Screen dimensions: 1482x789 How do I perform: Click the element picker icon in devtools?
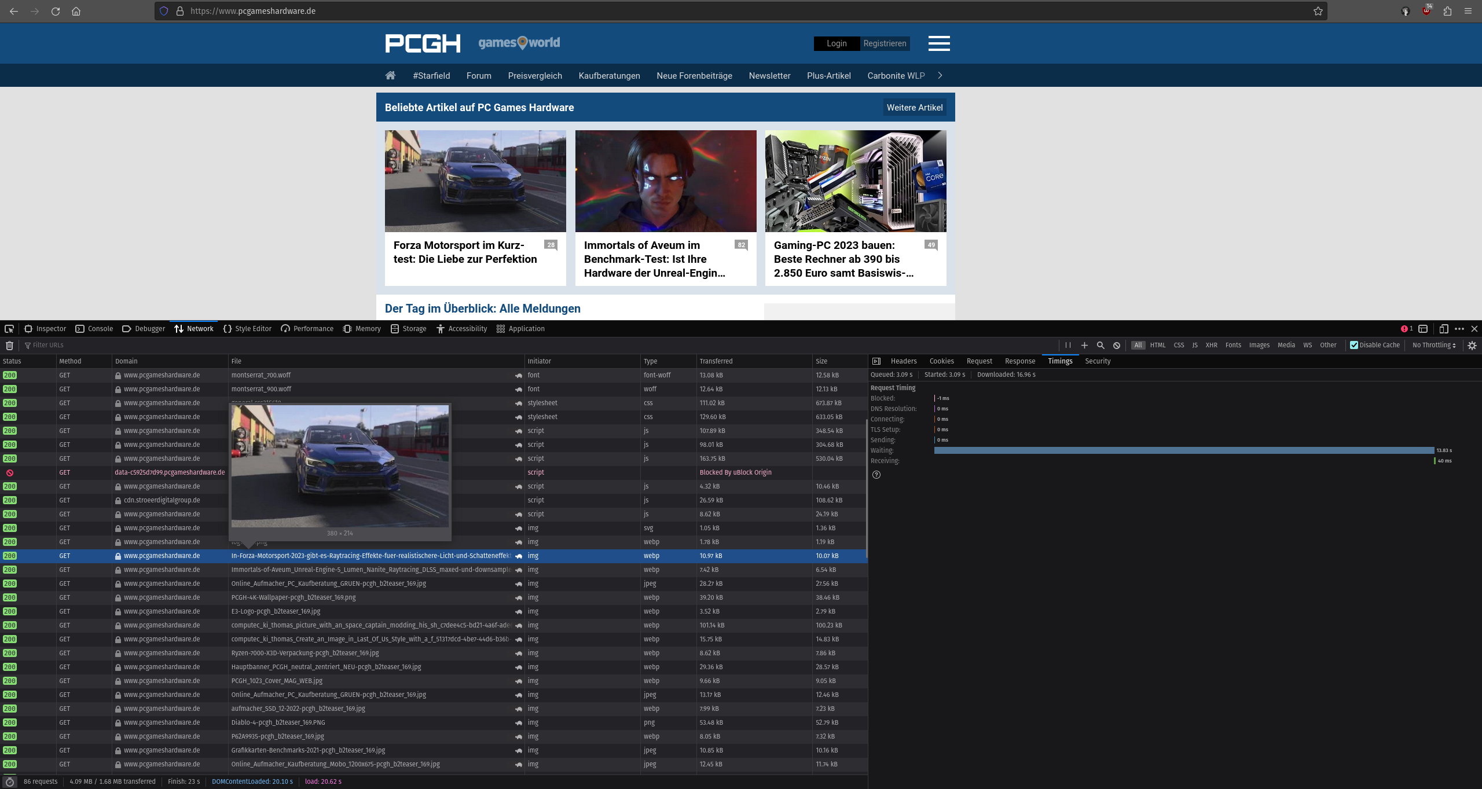click(x=9, y=329)
